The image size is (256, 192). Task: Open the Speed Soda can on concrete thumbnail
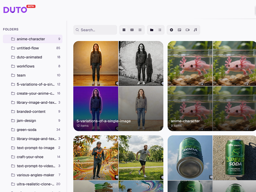pyautogui.click(x=235, y=158)
